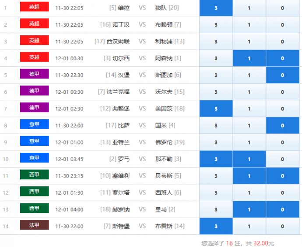
Task: Open the 阿森纳 away team link
Action: (x=164, y=58)
